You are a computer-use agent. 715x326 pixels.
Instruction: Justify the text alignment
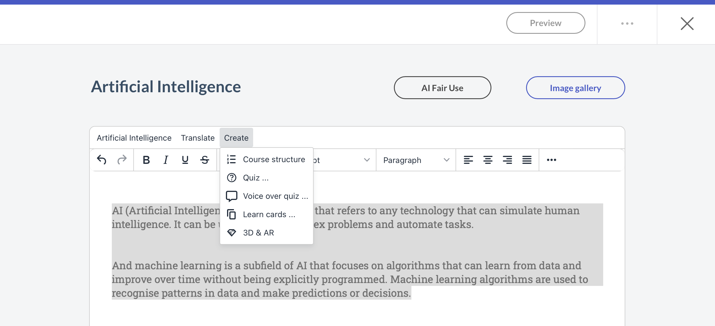[x=527, y=160]
